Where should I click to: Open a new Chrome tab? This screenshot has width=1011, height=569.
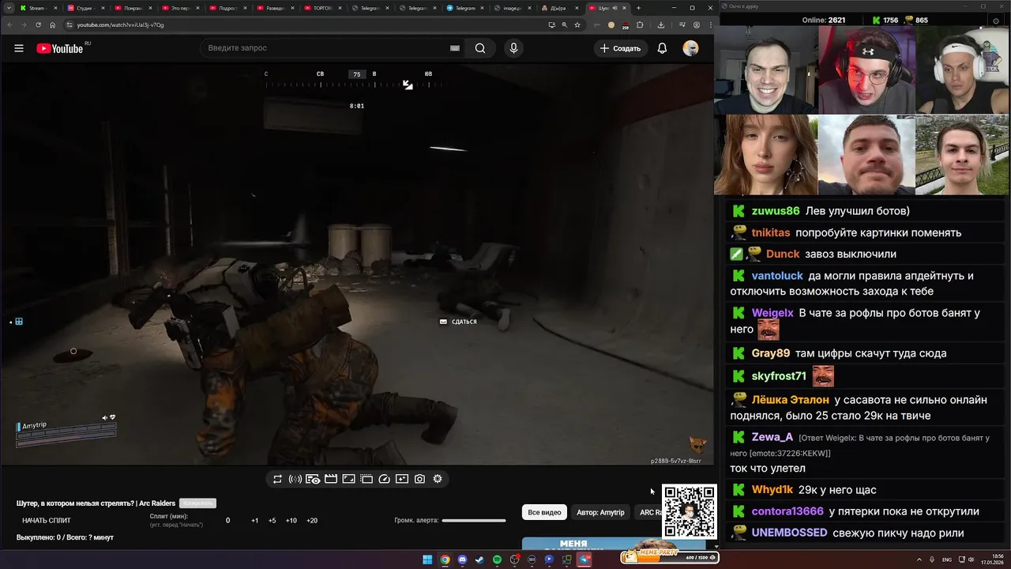[x=638, y=8]
